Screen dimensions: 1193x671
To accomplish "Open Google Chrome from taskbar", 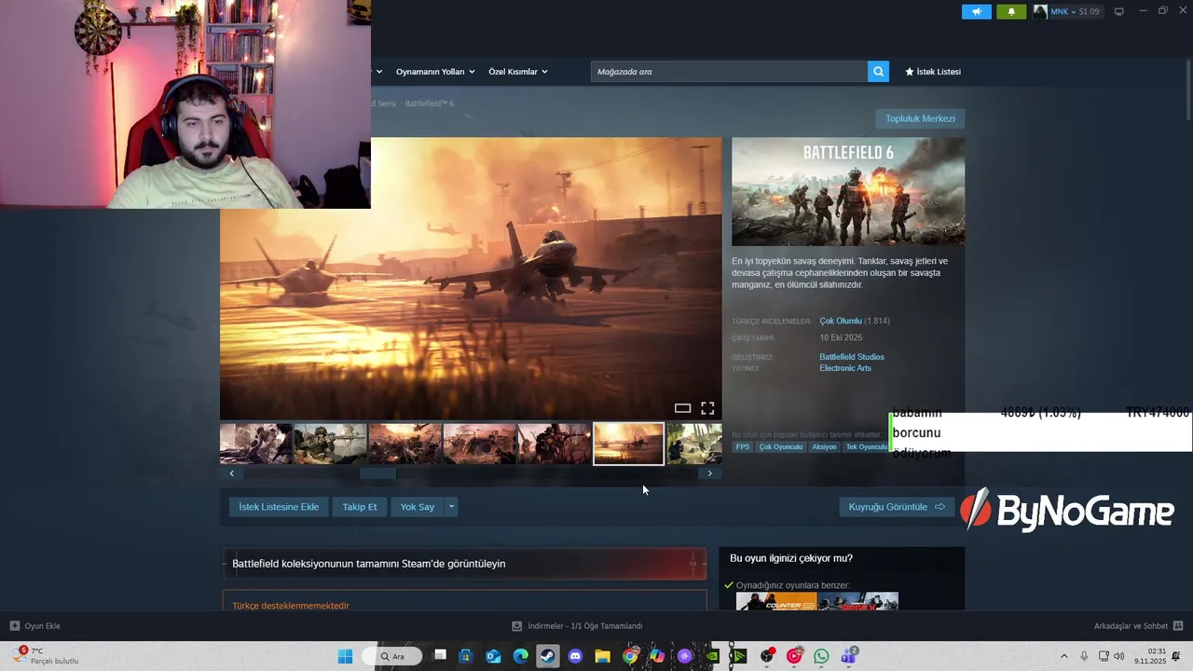I will tap(630, 656).
